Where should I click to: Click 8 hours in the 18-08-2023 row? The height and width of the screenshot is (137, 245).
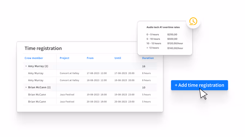pyautogui.click(x=146, y=80)
